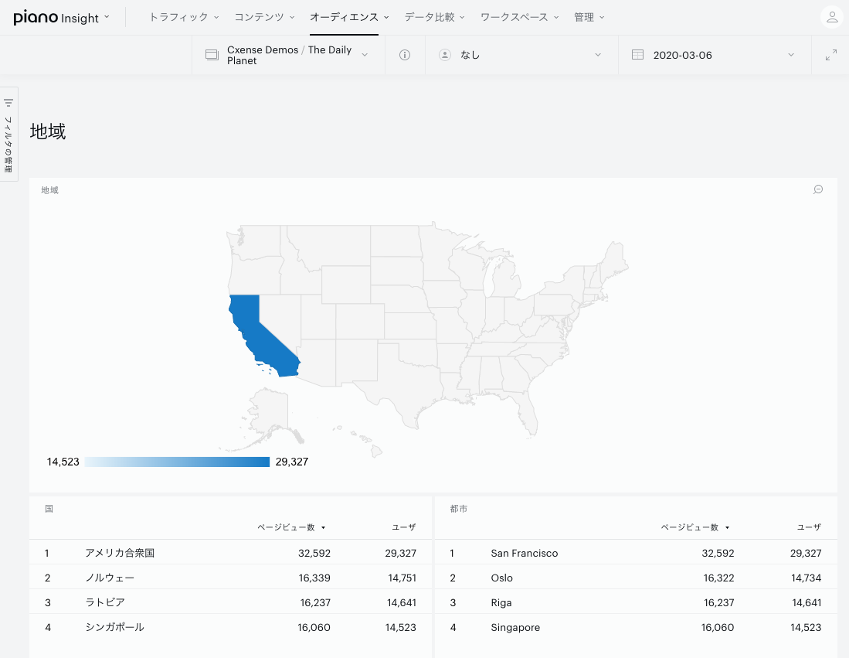The image size is (849, 658).
Task: Click the fullscreen expand arrows icon
Action: tap(831, 55)
